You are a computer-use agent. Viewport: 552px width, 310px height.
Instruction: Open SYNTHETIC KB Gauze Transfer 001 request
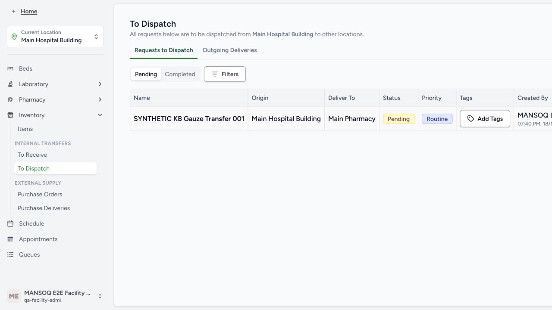point(189,118)
